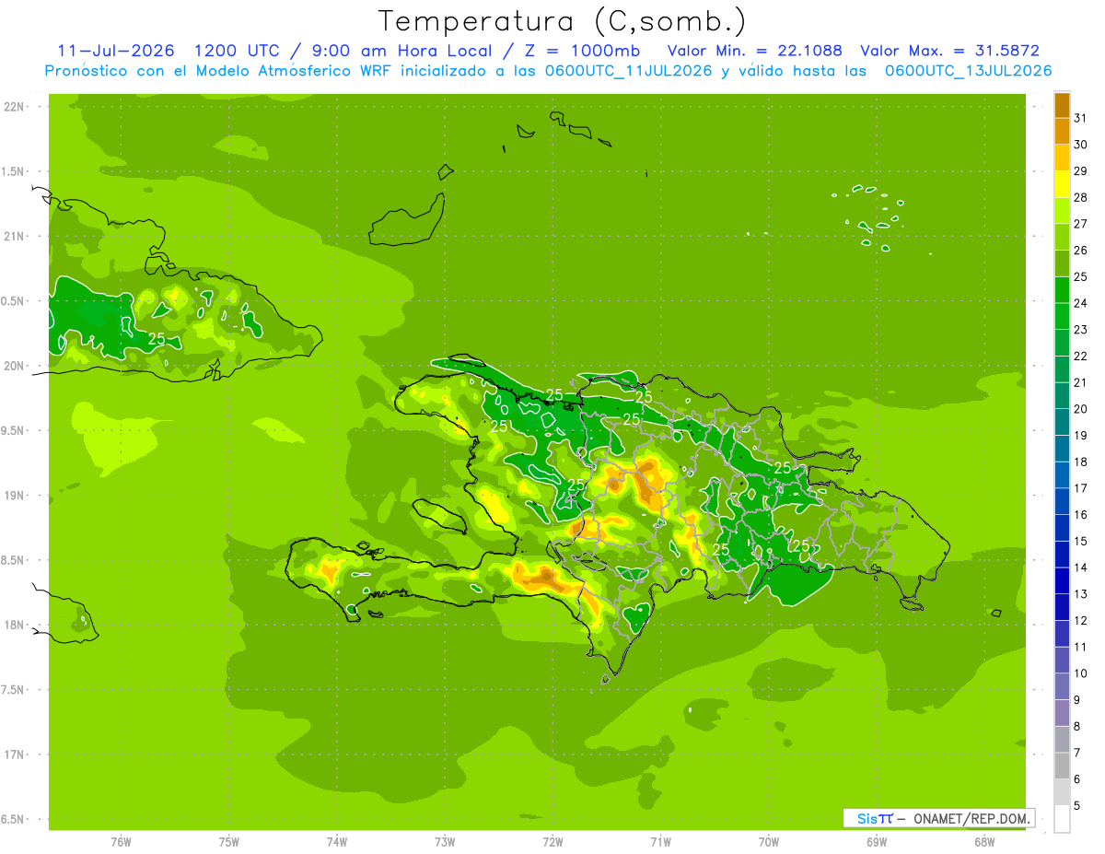Screen dimensions: 1105x854
Task: Click the gray legend swatch between 6 and 7
Action: (1062, 766)
